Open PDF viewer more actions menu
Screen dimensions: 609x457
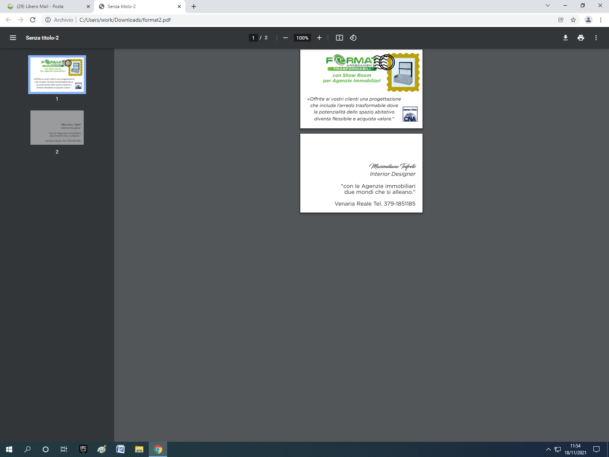click(596, 38)
